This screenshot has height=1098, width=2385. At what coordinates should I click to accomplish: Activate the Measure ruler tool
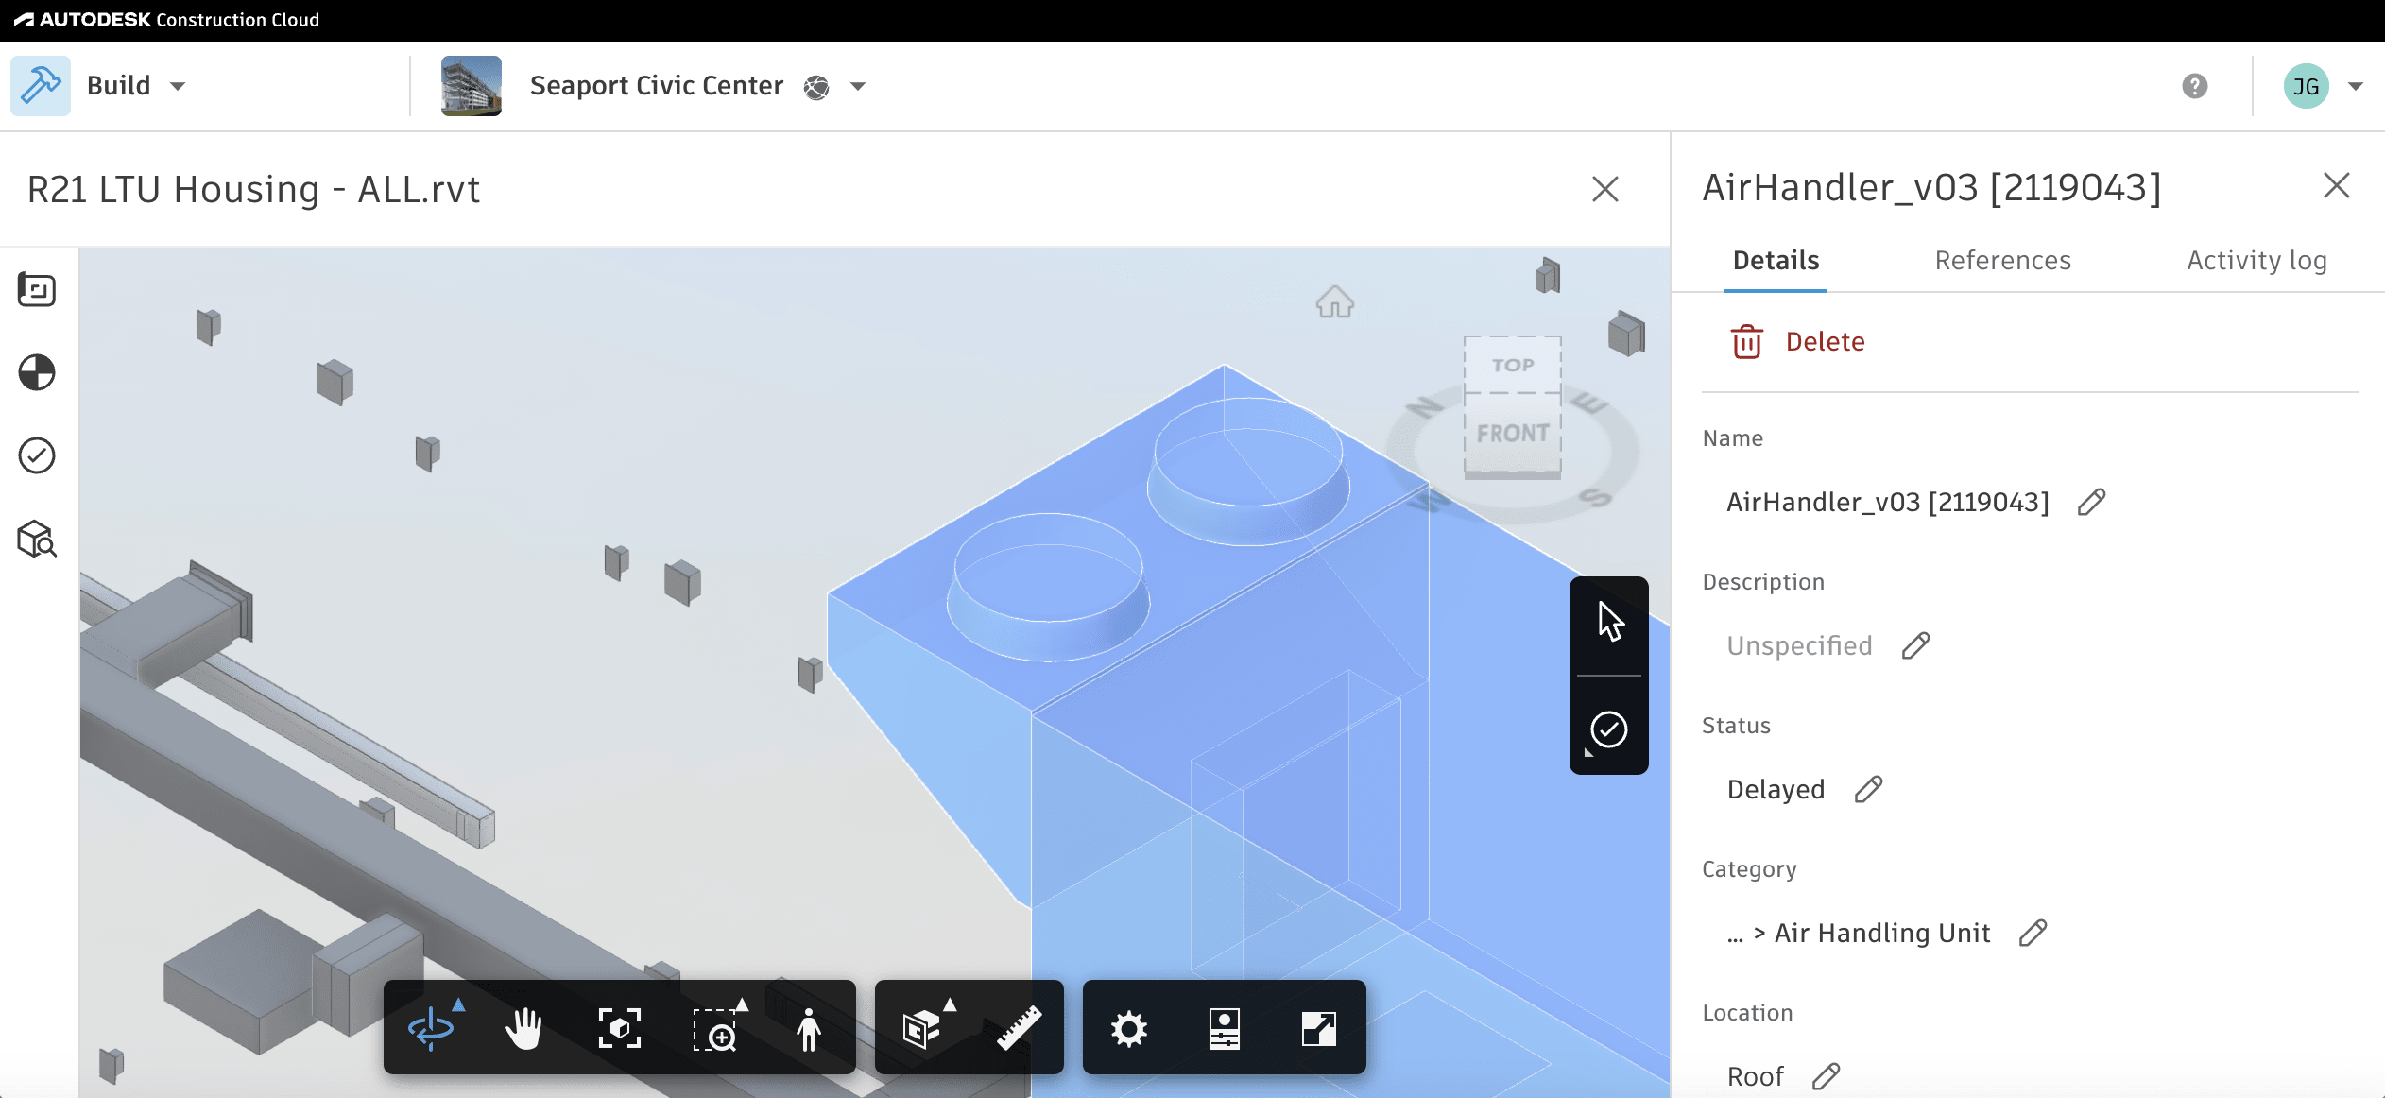(1019, 1028)
